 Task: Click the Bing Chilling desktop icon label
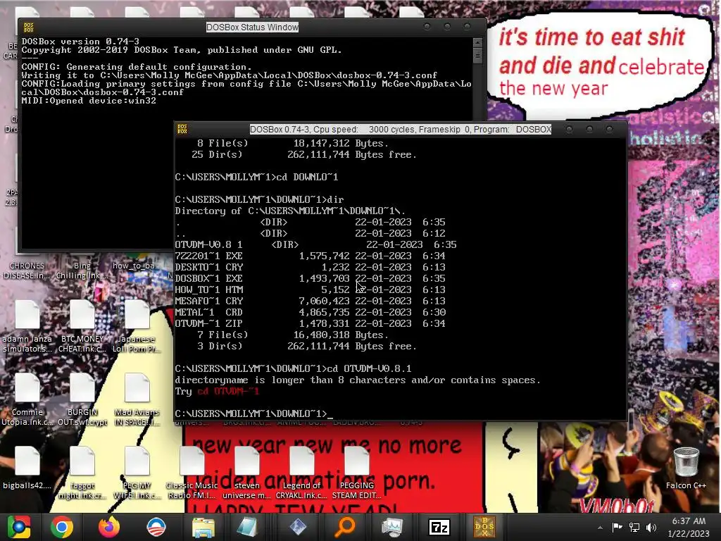coord(82,270)
